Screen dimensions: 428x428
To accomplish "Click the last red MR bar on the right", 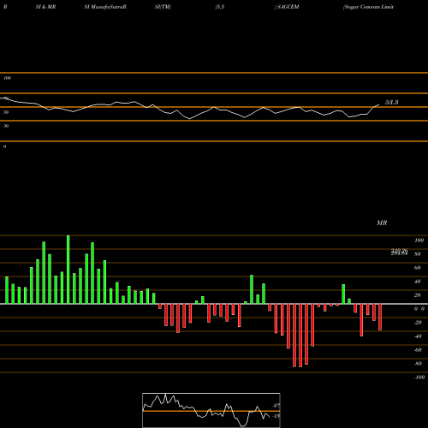I will 380,318.
